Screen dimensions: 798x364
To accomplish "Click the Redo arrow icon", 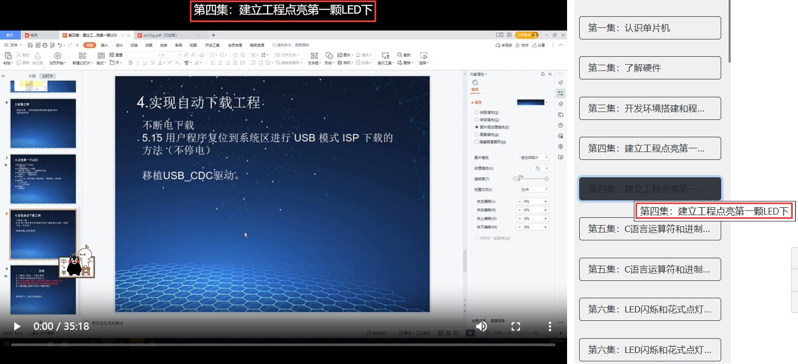I will point(70,45).
